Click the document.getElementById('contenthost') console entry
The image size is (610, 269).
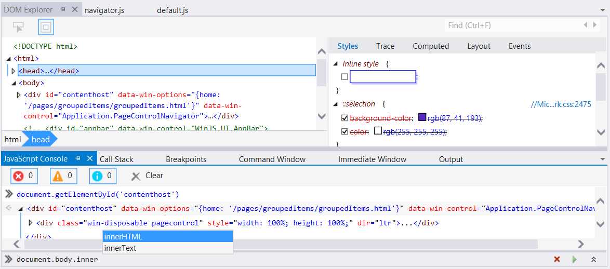click(98, 194)
